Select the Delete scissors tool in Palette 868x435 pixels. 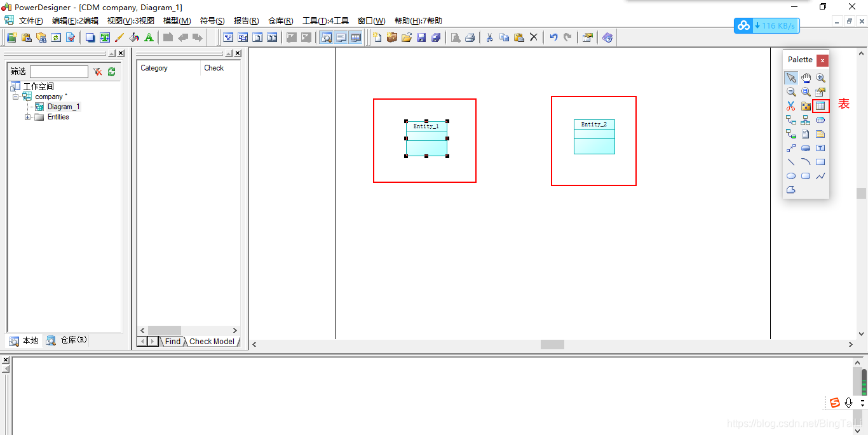point(791,106)
